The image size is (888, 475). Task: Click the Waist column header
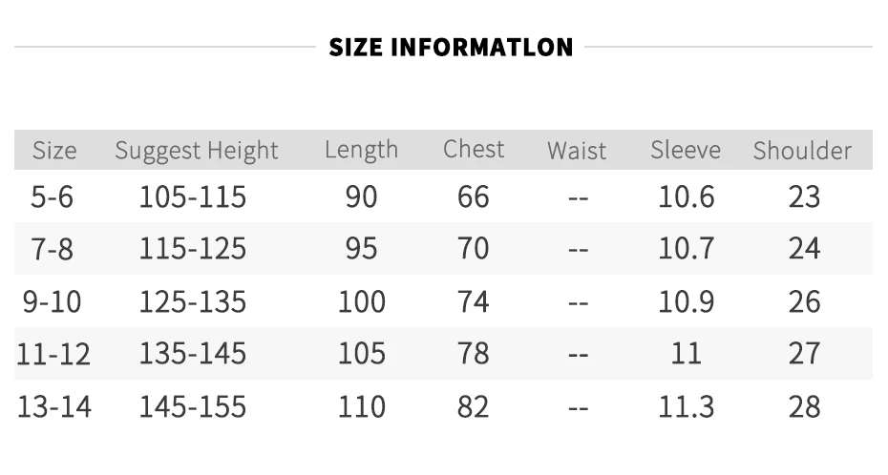pyautogui.click(x=577, y=151)
